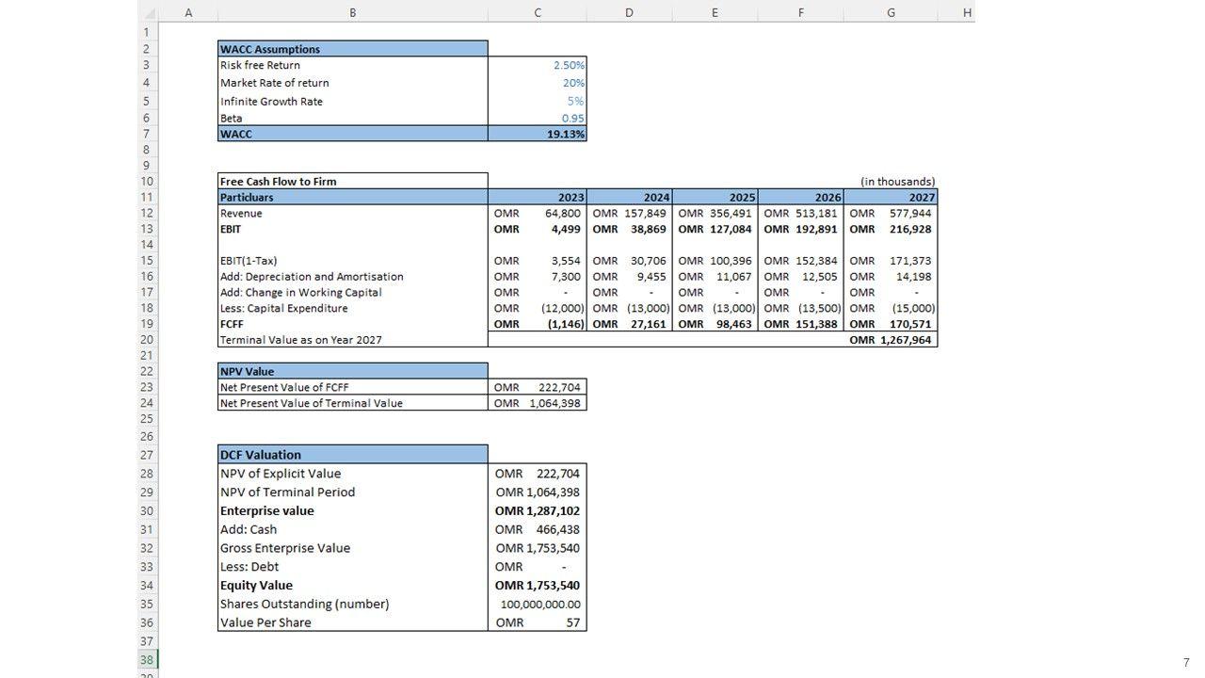Click the Add: Cash value 466,438
Image resolution: width=1205 pixels, height=678 pixels.
pos(538,529)
